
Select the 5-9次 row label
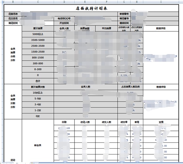[38, 99]
